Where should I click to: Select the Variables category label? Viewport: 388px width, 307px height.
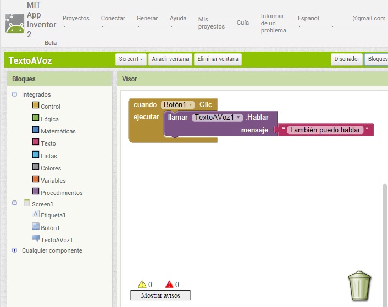[x=53, y=181]
